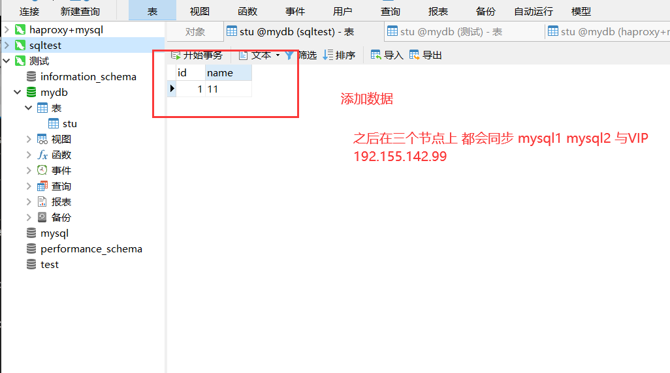670x373 pixels.
Task: Click the 表 table group icon
Action: pos(42,108)
